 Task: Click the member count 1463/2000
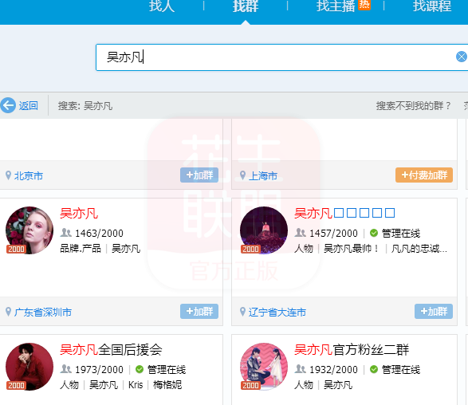point(99,233)
